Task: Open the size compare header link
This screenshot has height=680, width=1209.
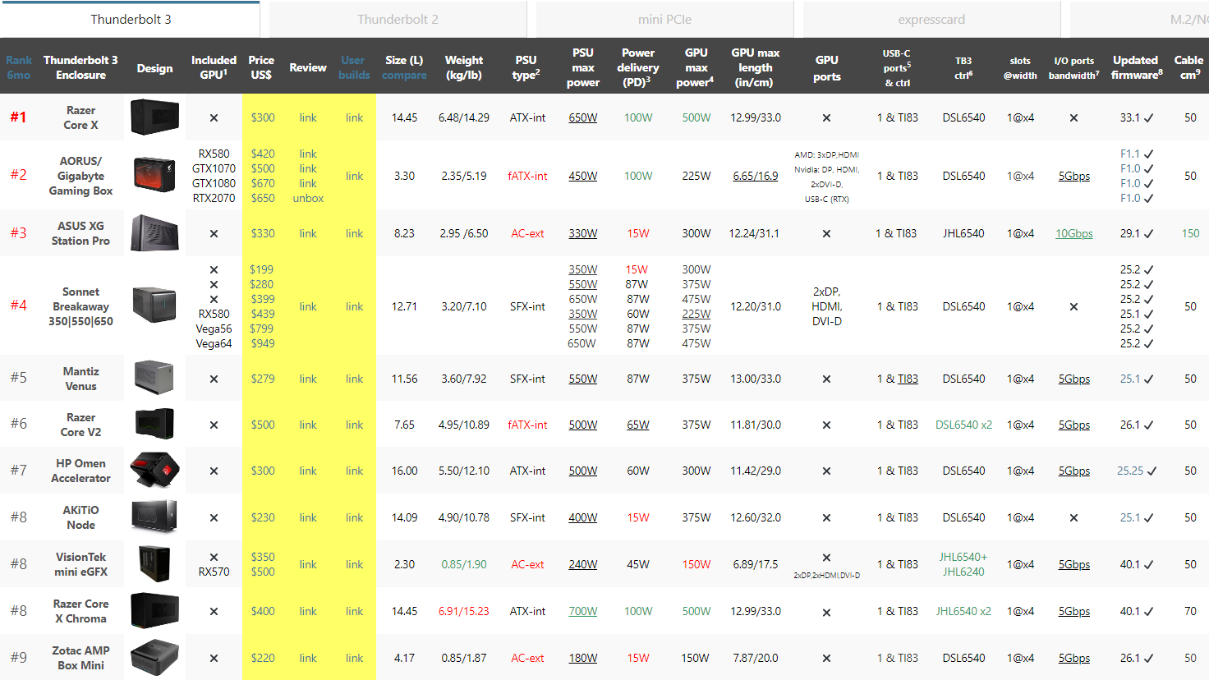Action: 404,75
